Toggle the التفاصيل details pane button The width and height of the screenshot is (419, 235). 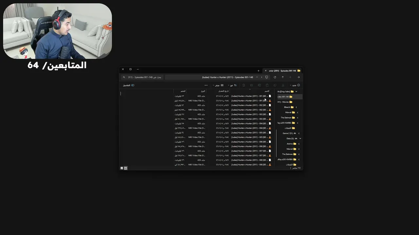[x=129, y=85]
